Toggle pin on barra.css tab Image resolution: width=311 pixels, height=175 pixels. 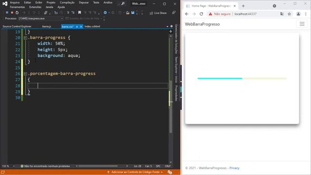pos(77,27)
